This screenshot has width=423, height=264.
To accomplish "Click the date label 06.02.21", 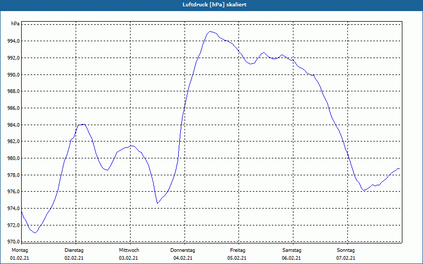I will click(x=291, y=258).
